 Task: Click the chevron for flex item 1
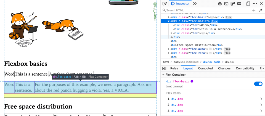tap(261, 99)
